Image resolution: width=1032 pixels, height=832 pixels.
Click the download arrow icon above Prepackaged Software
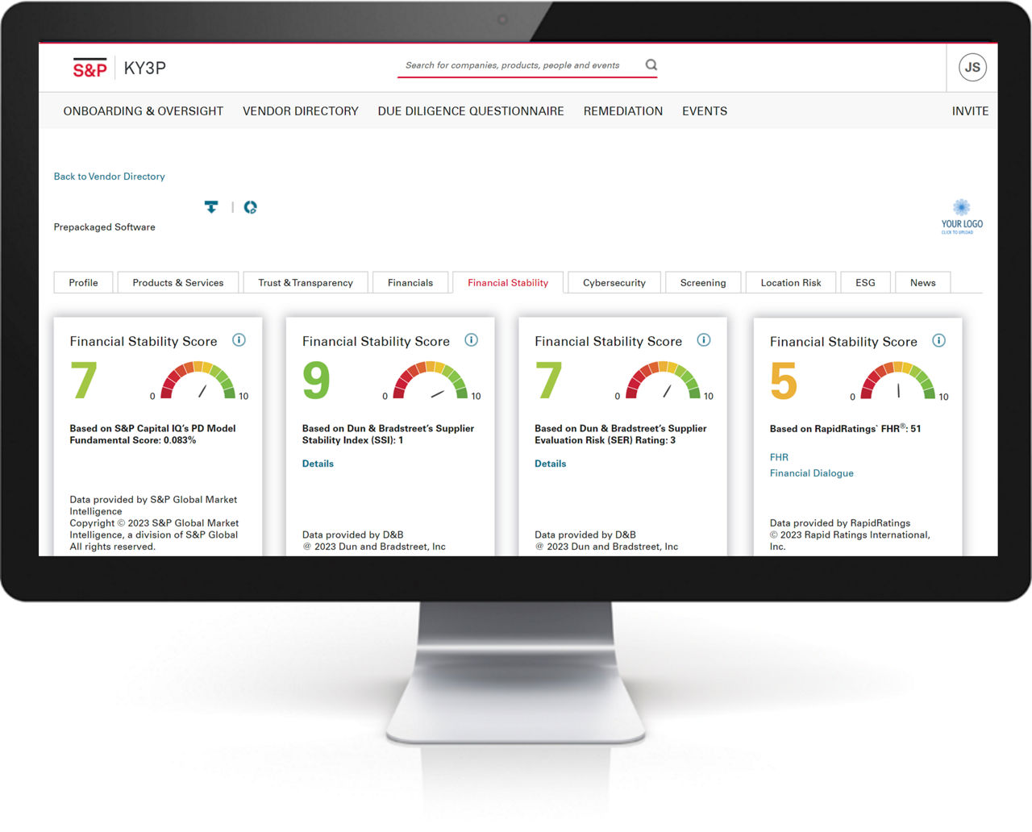point(211,207)
